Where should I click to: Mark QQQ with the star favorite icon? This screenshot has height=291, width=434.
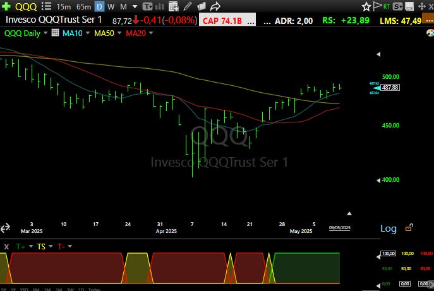point(366,6)
